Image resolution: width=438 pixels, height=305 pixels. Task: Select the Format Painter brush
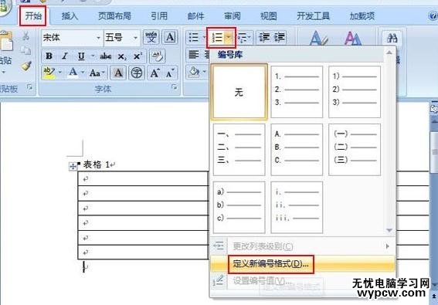pos(25,66)
